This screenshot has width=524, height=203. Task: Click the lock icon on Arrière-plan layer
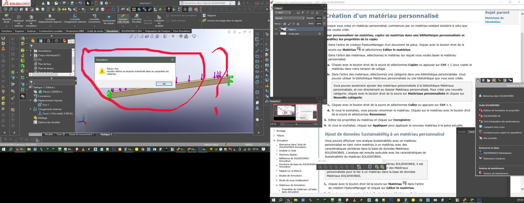(319, 34)
